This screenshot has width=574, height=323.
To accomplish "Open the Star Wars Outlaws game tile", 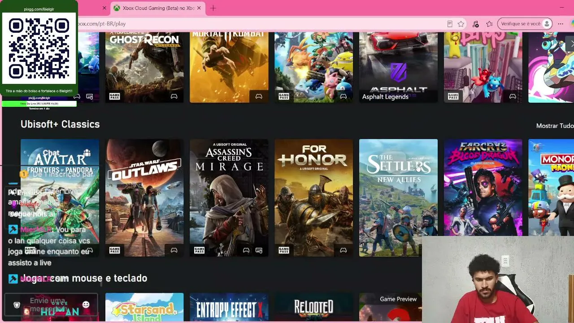I will [x=144, y=198].
